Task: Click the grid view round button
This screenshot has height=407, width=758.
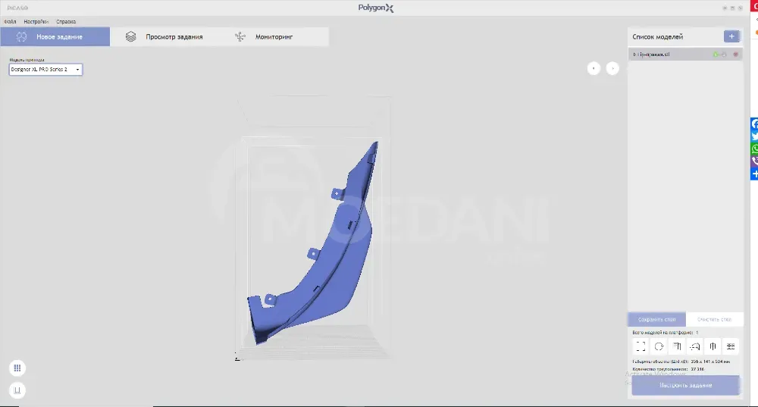Action: [17, 368]
